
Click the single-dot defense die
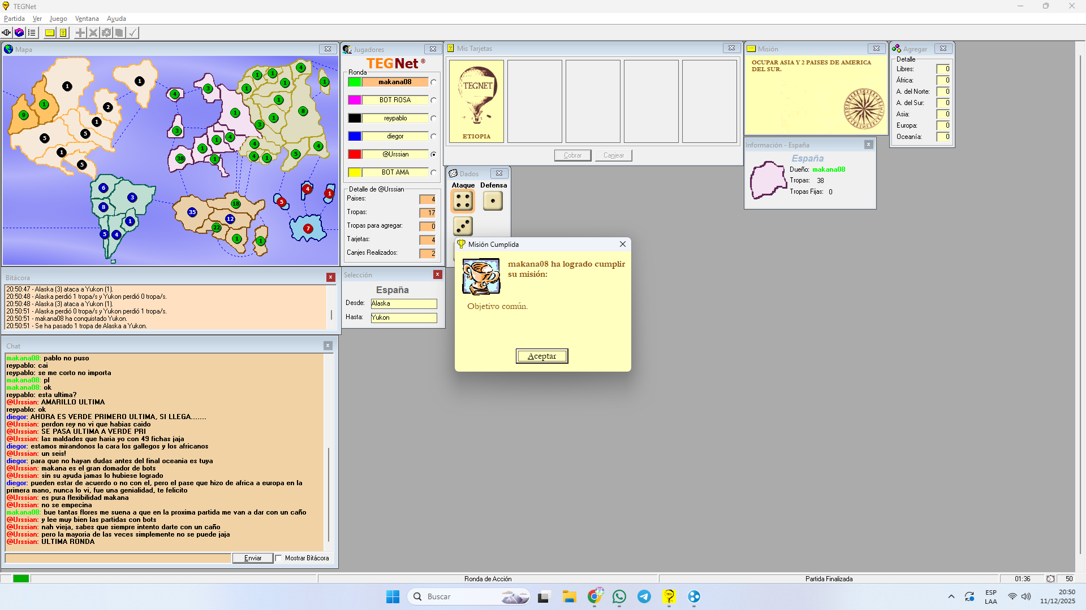pos(493,201)
